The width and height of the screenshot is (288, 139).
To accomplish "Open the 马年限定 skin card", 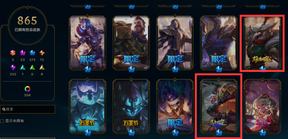I will [x=219, y=106].
